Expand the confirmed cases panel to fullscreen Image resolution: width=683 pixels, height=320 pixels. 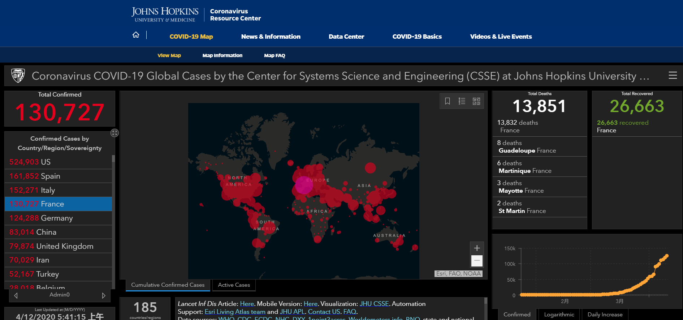click(x=114, y=133)
